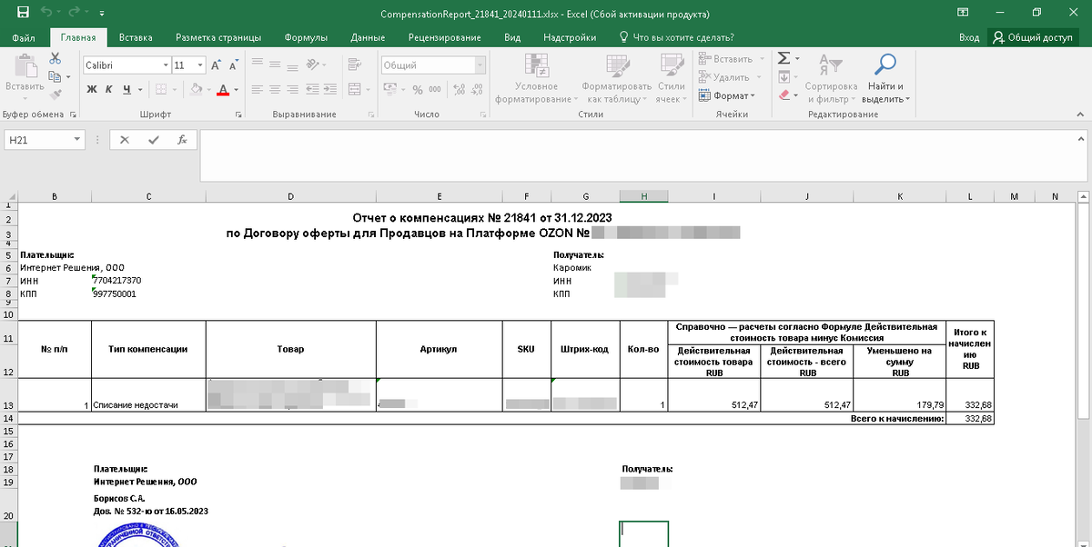Expand the formula bar with the right-side arrow
Screen dimensions: 1092x547
pos(1080,140)
